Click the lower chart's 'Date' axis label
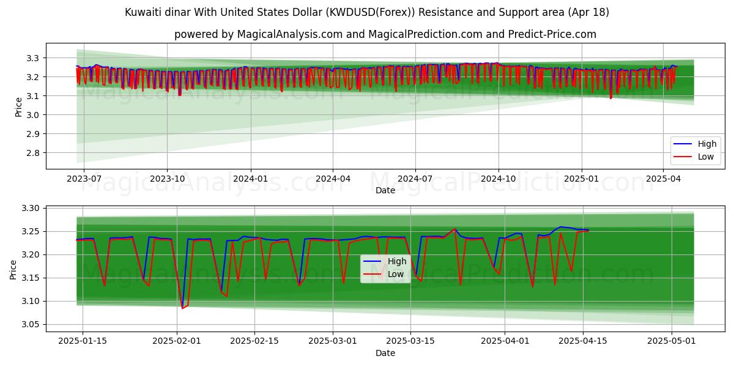 point(385,353)
